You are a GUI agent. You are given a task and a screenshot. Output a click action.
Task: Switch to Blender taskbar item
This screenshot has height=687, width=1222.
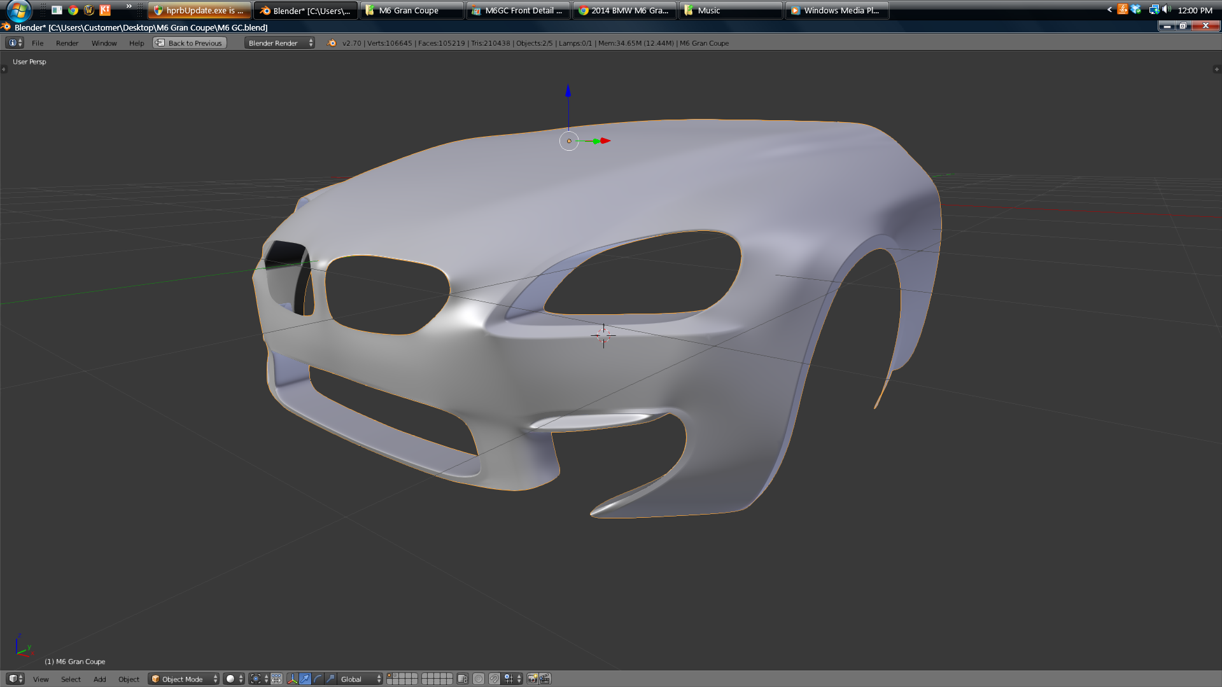pos(305,10)
